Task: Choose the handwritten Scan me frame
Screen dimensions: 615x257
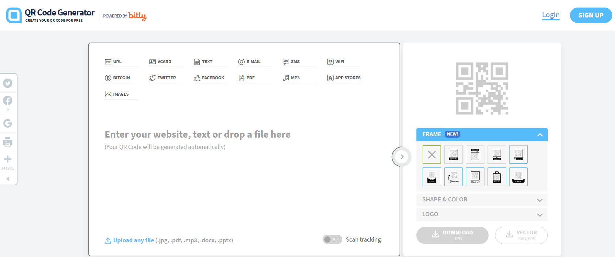Action: click(x=454, y=177)
